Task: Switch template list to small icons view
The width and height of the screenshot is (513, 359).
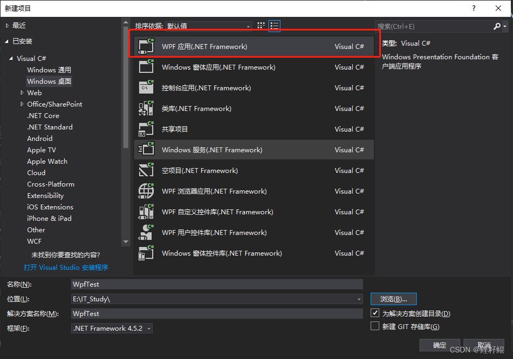Action: pyautogui.click(x=260, y=26)
